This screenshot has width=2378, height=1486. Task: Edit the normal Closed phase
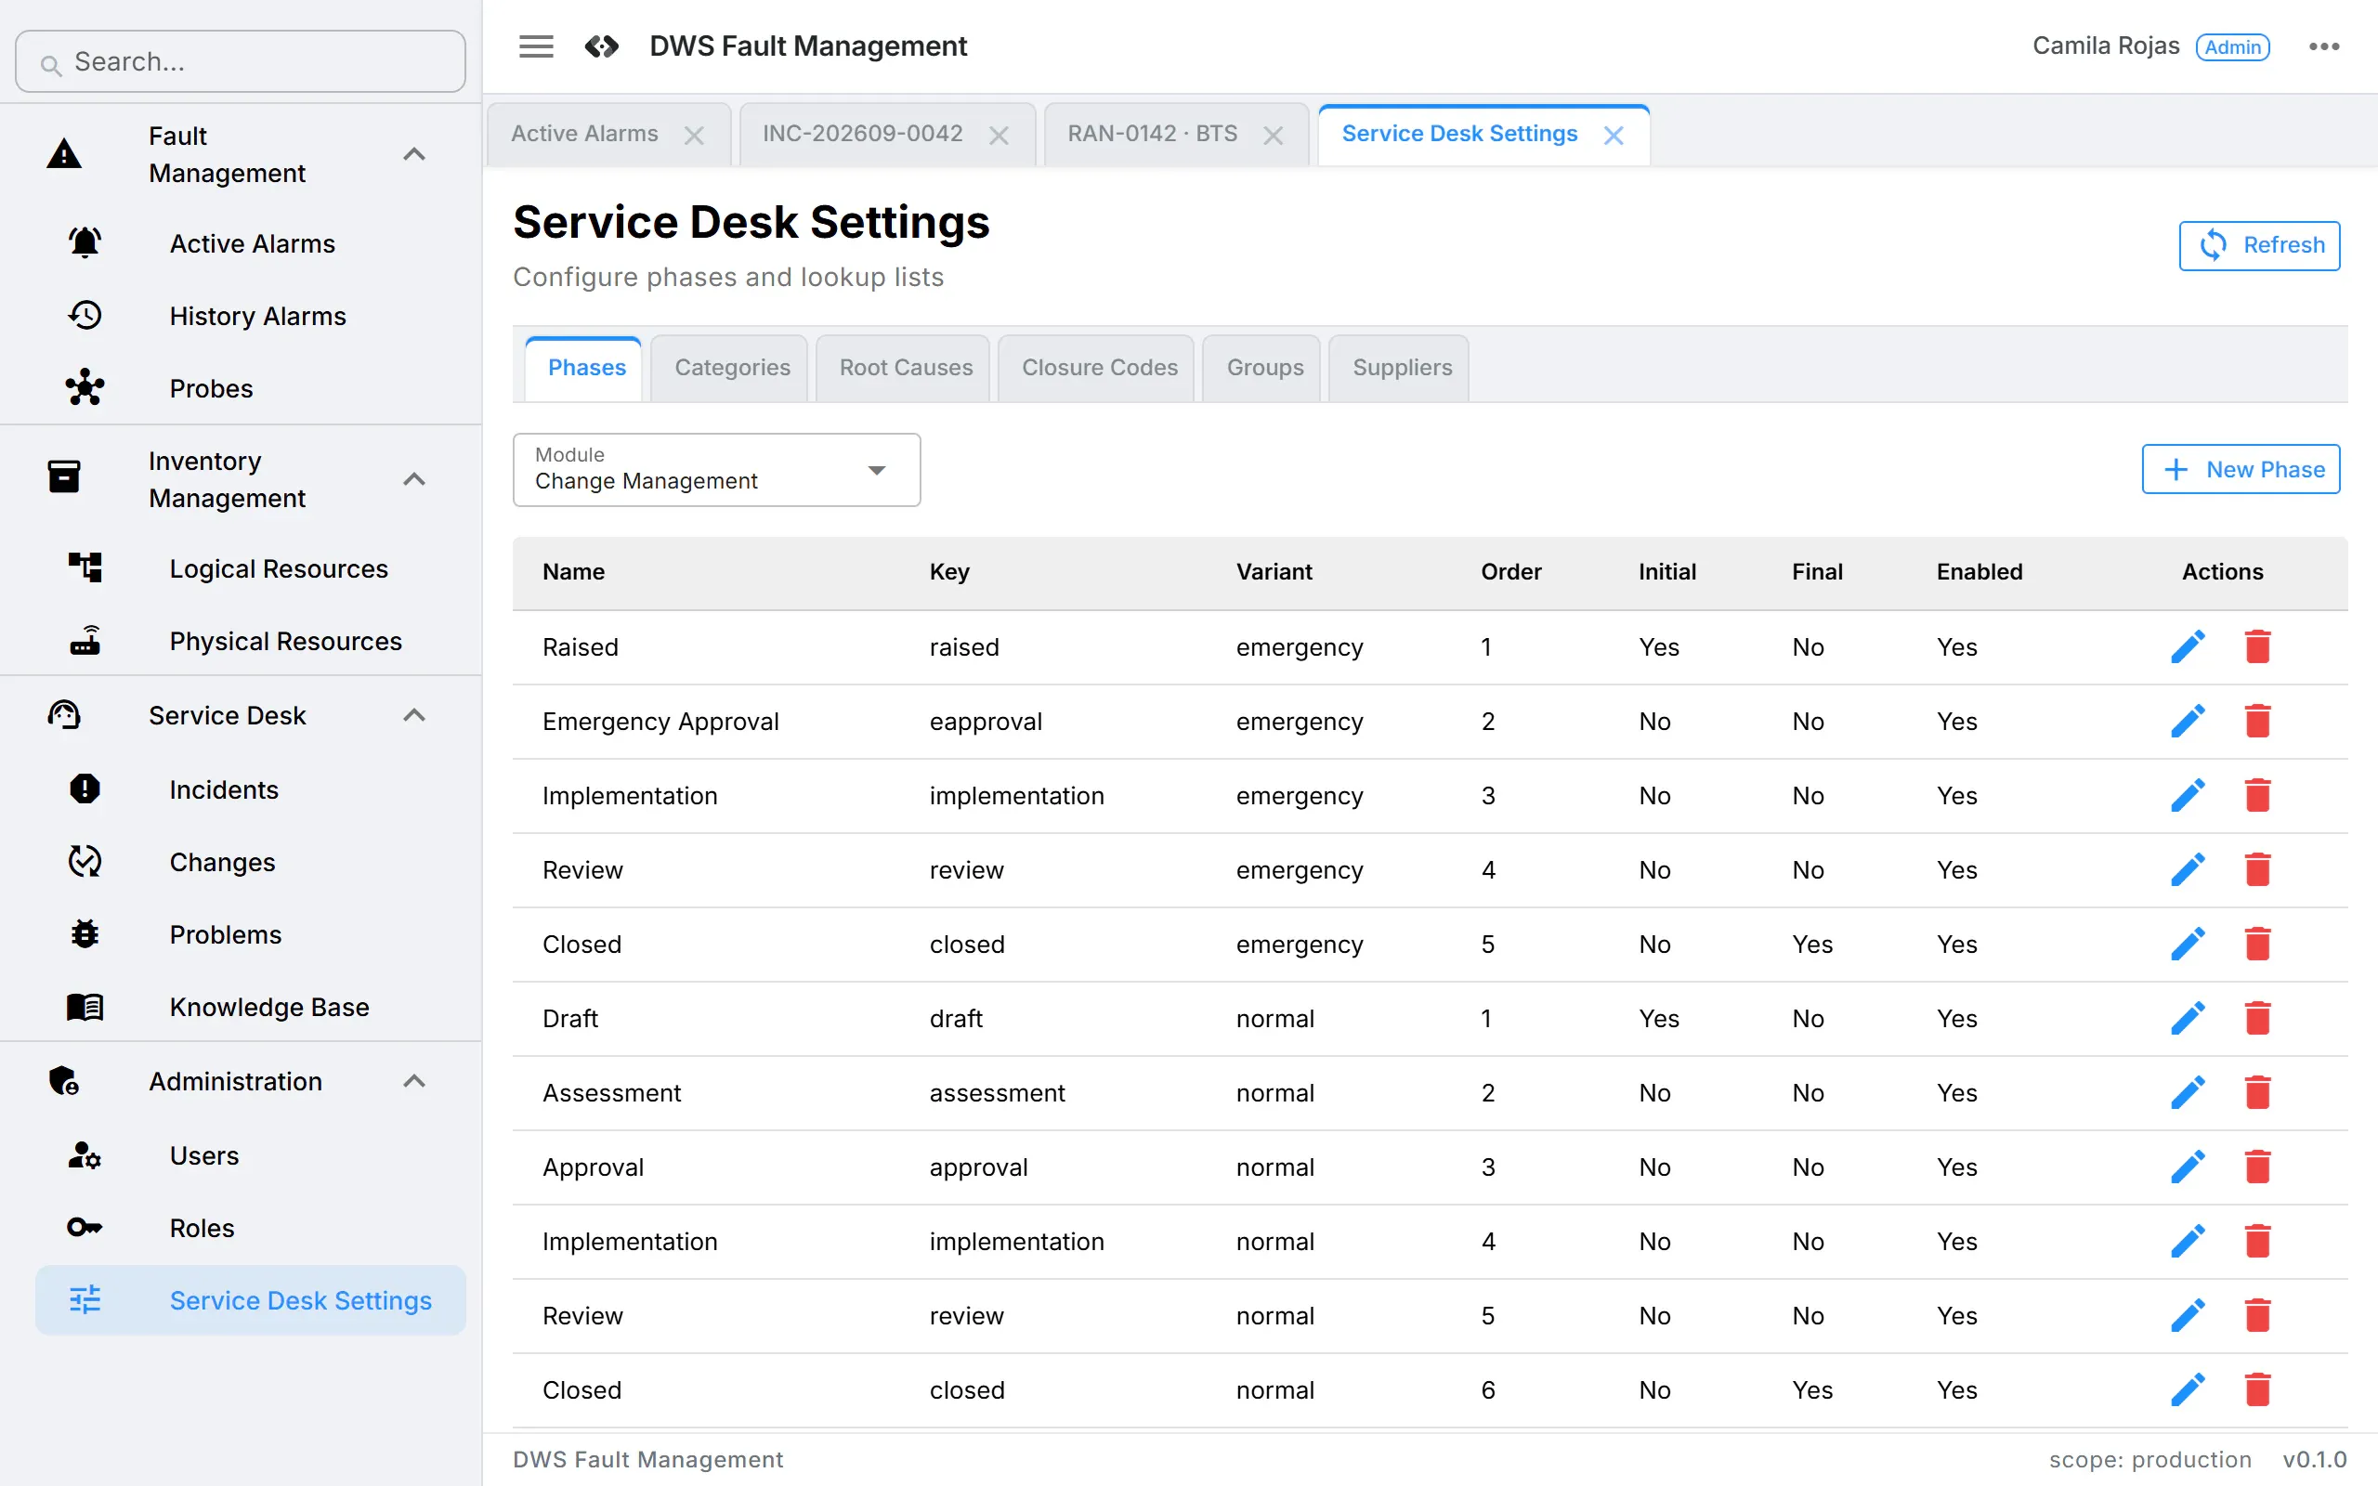[2189, 1389]
